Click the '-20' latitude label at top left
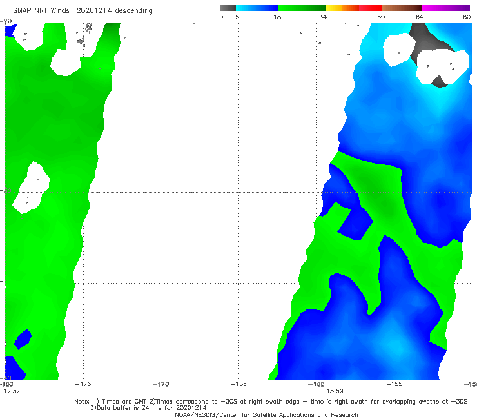This screenshot has height=419, width=477. [6, 21]
